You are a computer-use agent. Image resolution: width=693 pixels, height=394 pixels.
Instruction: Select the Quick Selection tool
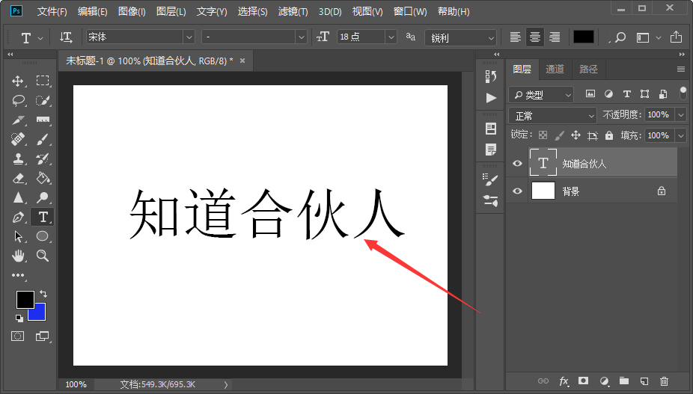(x=43, y=100)
